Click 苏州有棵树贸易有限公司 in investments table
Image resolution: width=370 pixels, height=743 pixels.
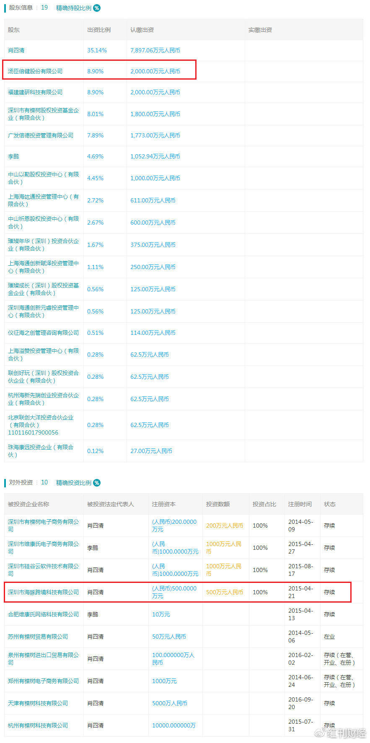click(x=38, y=637)
